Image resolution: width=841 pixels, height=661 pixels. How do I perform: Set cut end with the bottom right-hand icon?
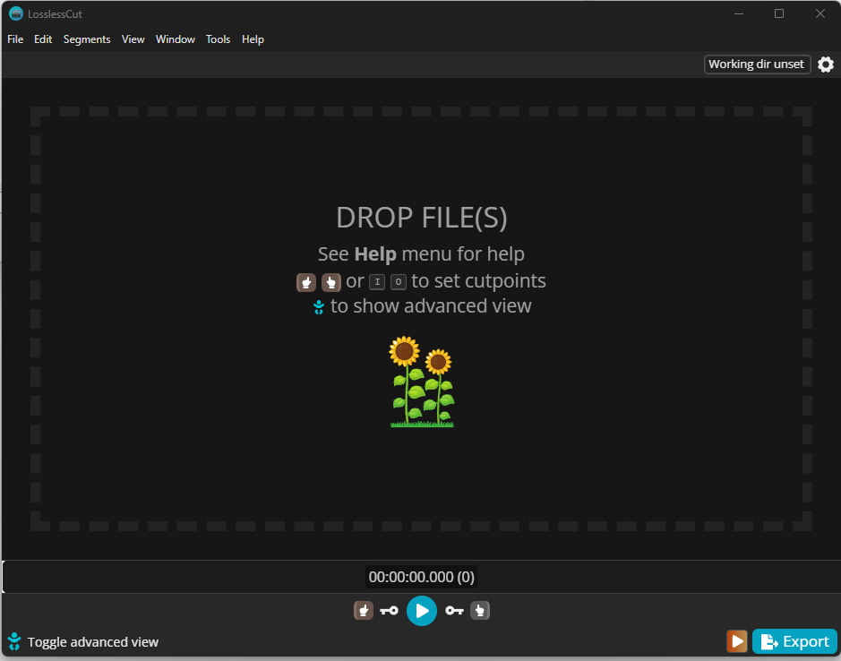coord(480,611)
